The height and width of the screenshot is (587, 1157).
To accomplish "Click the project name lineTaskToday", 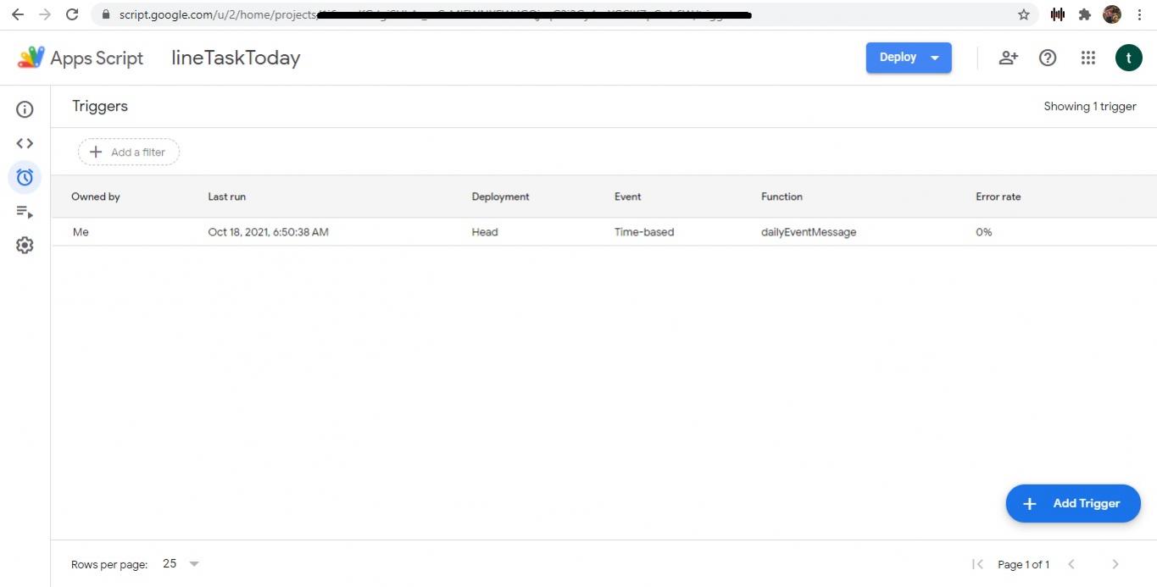I will pos(236,58).
